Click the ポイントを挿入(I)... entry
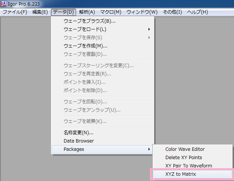This screenshot has width=234, height=181. [x=102, y=82]
